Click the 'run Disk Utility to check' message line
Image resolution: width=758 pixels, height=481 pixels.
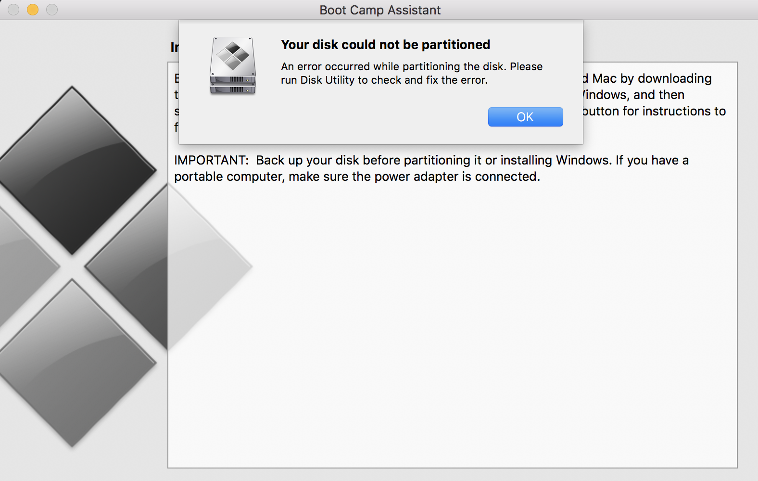[384, 80]
